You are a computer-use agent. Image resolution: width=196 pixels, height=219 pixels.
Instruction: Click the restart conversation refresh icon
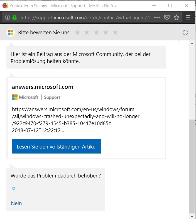coord(185,32)
